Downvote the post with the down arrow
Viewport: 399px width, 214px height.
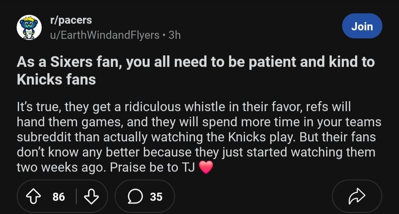(x=91, y=197)
